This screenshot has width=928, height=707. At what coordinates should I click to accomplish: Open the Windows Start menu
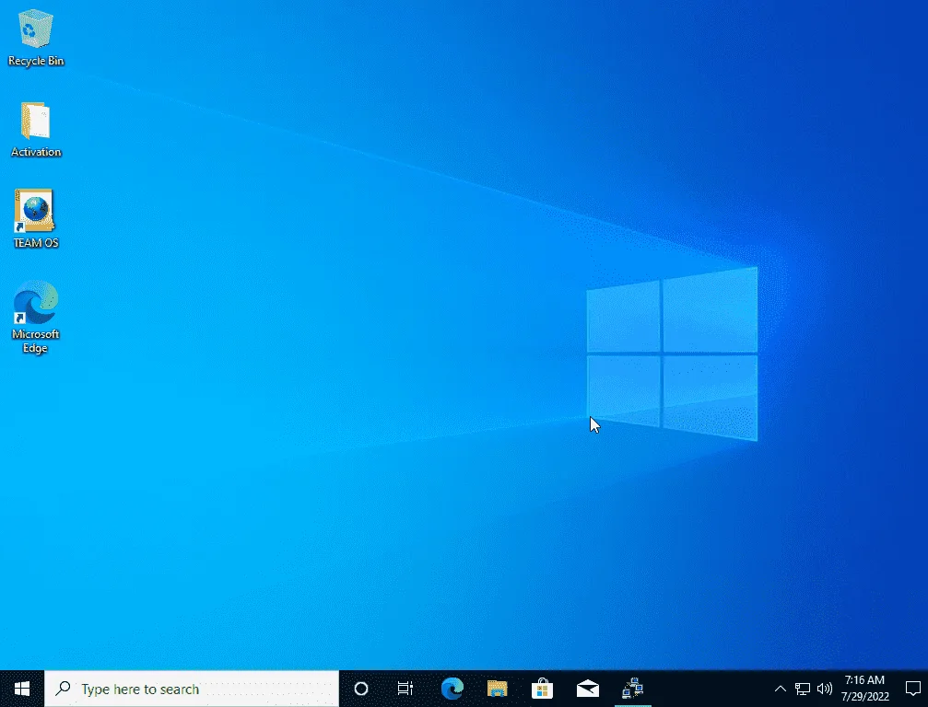[22, 689]
